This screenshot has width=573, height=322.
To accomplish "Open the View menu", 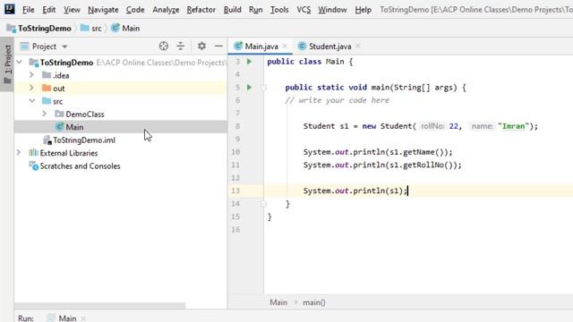I will (x=72, y=10).
